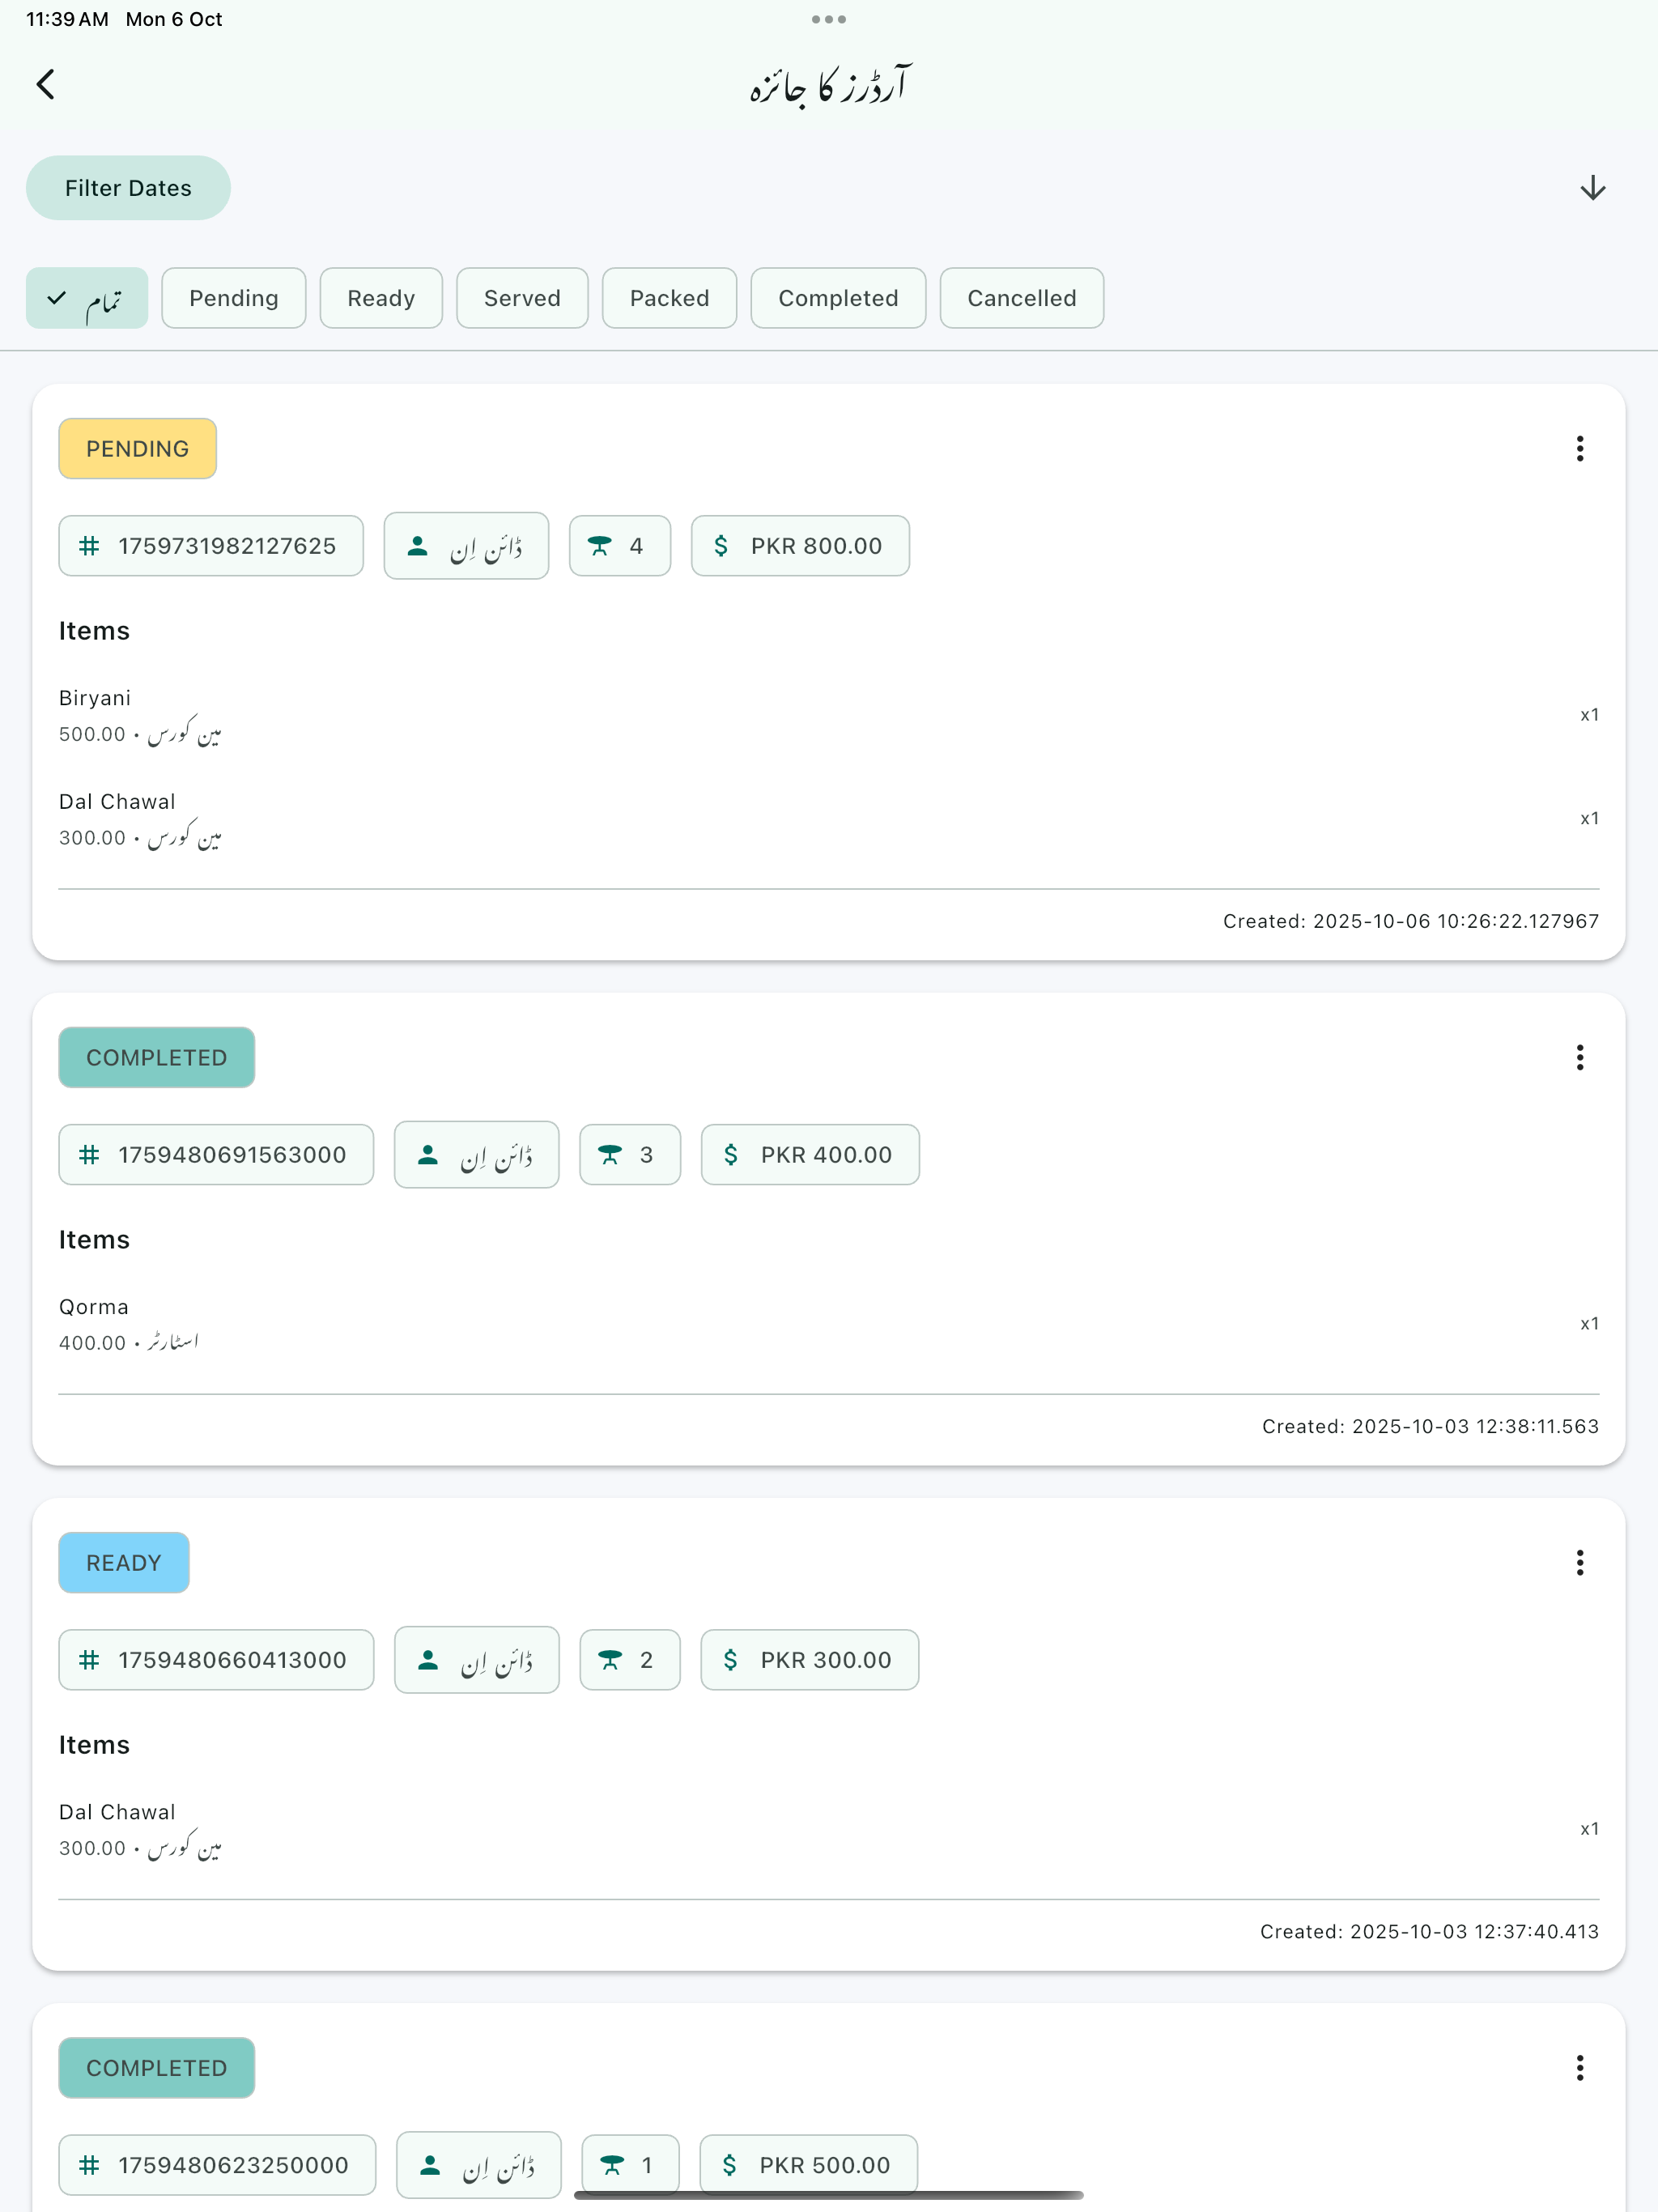Viewport: 1658px width, 2212px height.
Task: Open more options for the READY order
Action: click(1580, 1562)
